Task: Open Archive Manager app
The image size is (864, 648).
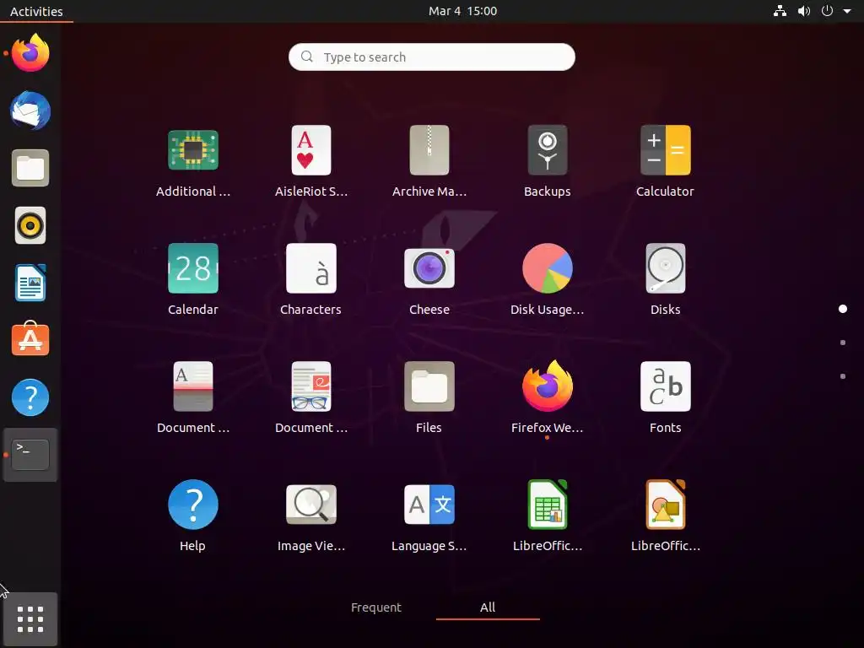Action: pos(429,150)
